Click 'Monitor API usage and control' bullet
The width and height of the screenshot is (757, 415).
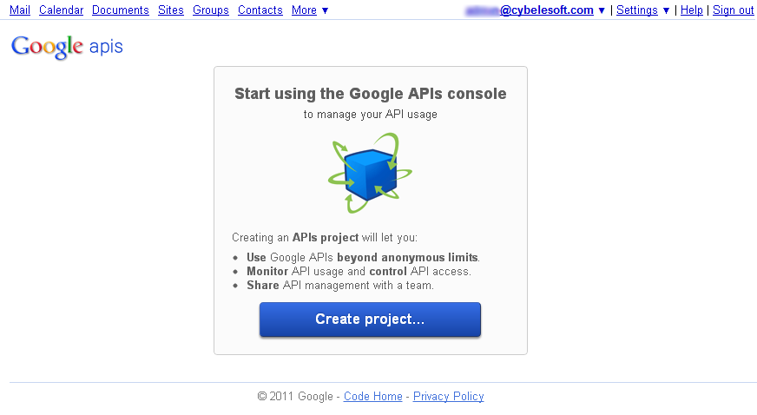[359, 271]
